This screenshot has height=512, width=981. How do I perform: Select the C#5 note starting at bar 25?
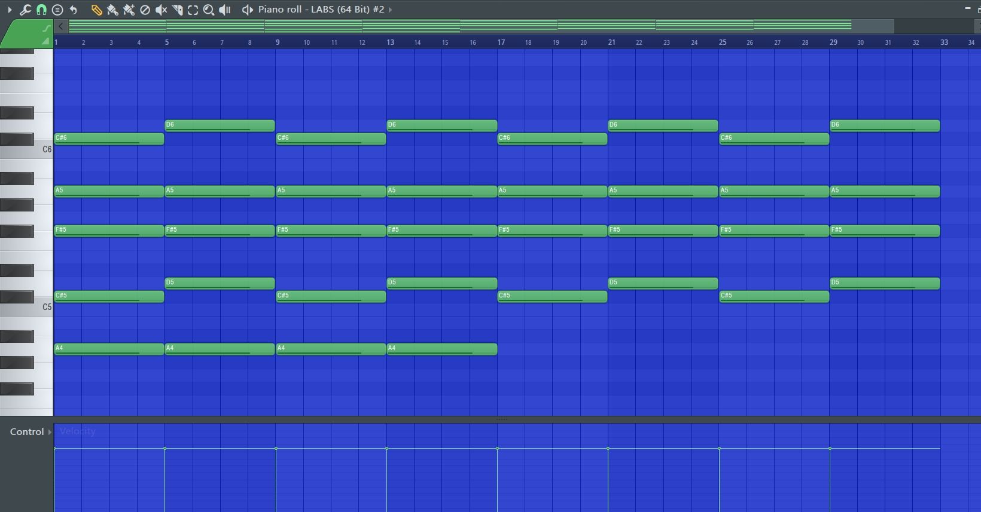774,296
